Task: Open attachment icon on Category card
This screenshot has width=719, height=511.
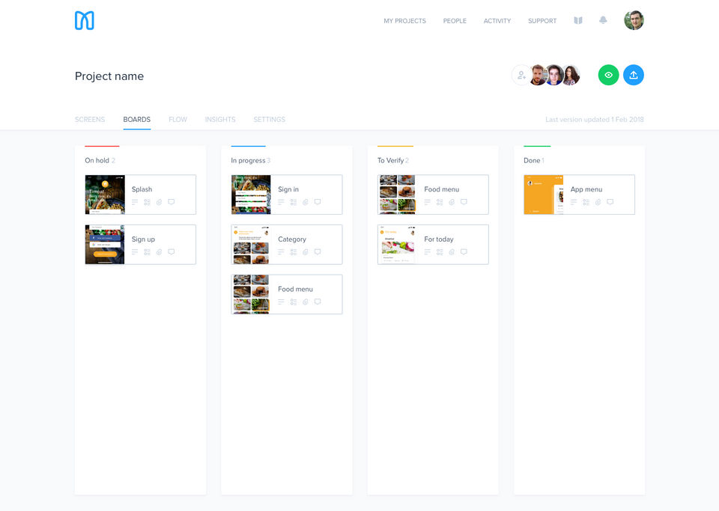Action: 306,252
